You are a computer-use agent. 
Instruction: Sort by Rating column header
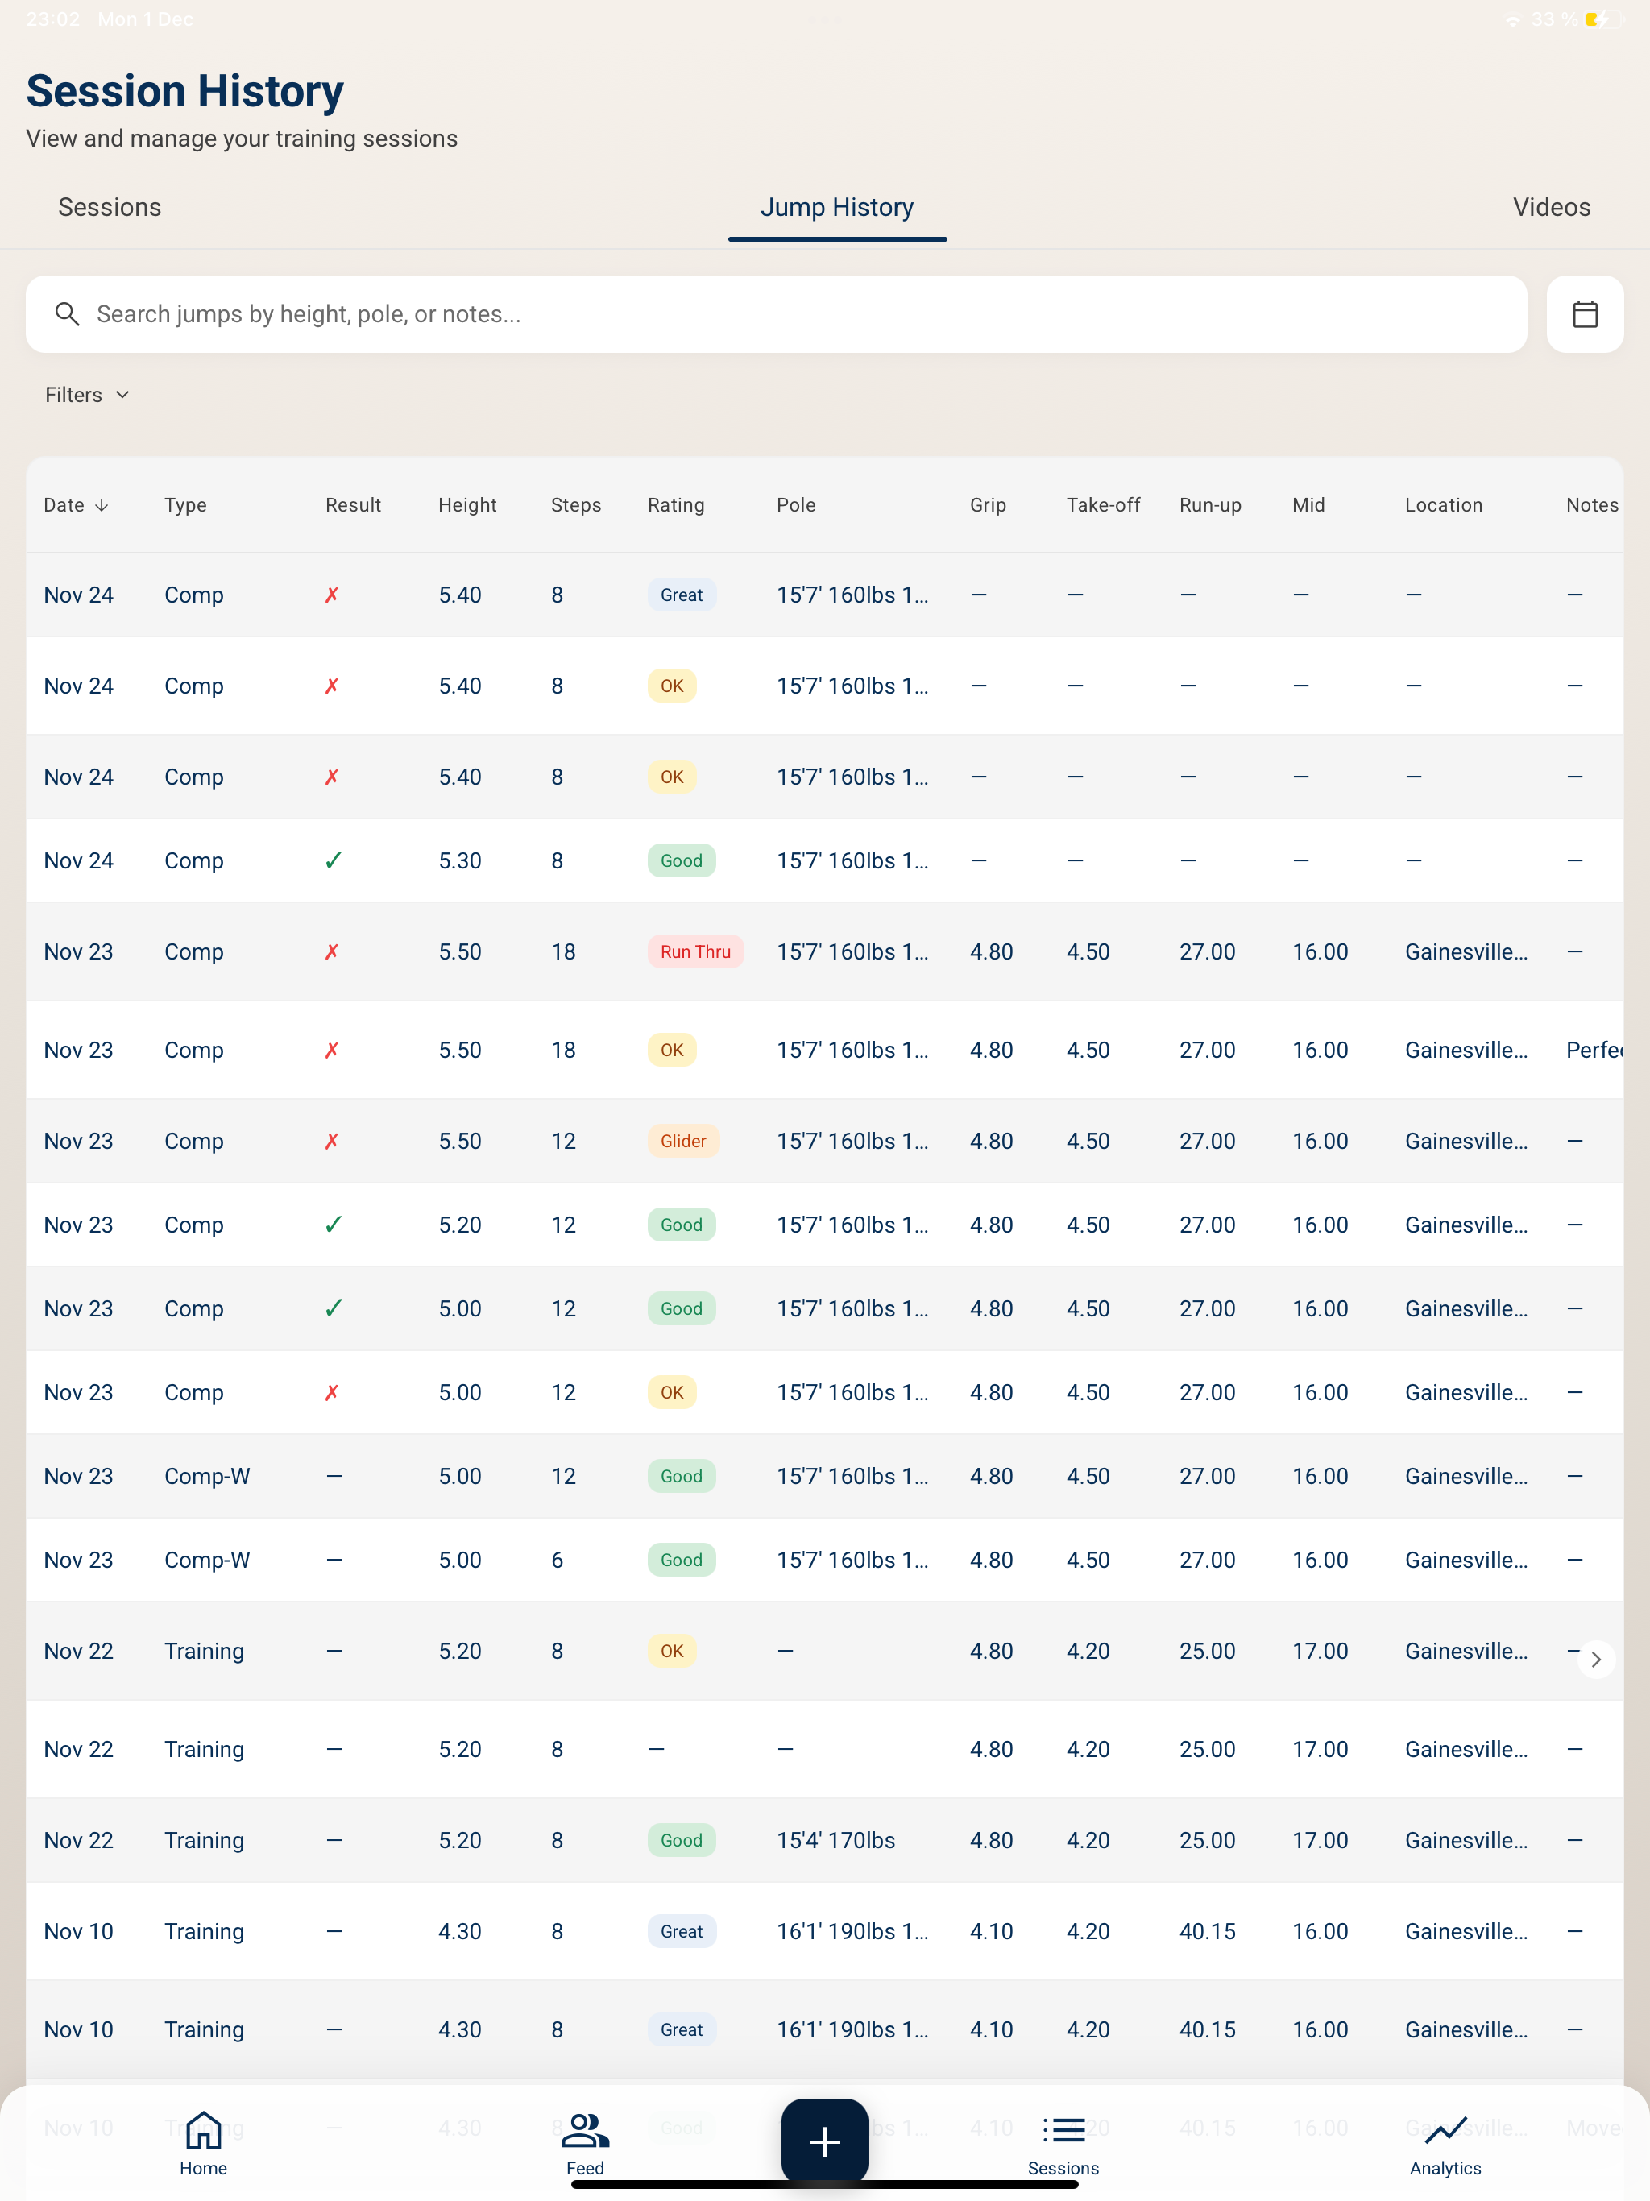pyautogui.click(x=676, y=505)
